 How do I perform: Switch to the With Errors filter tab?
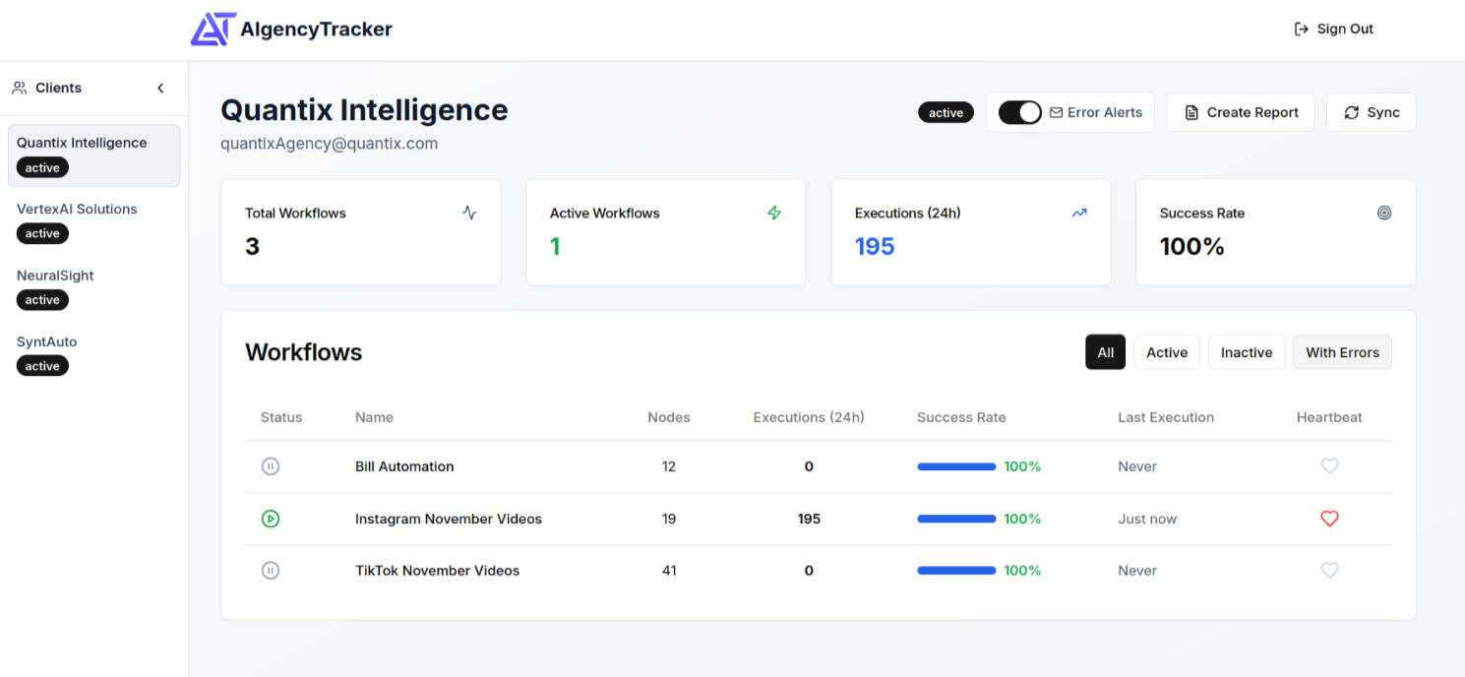(x=1342, y=351)
